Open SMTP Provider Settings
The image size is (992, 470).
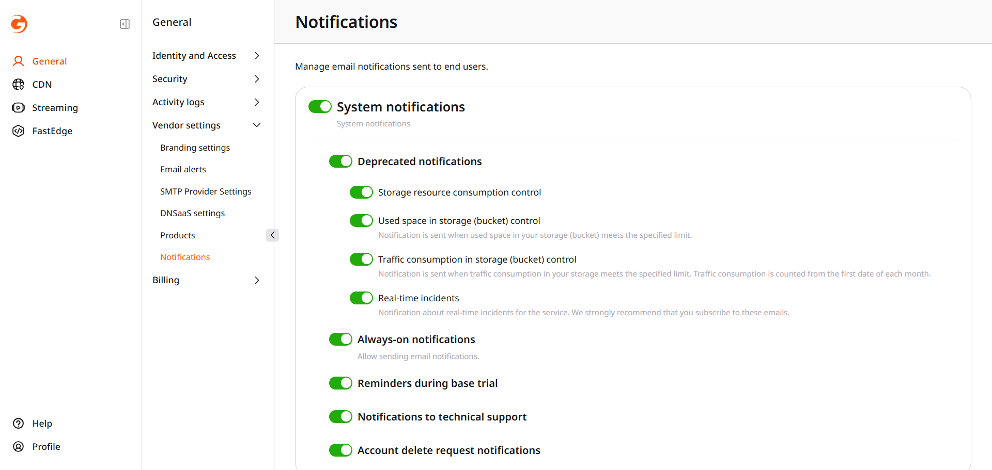point(206,191)
